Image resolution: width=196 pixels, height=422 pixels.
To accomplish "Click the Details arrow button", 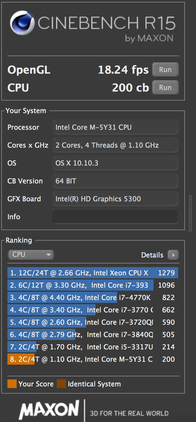I will click(173, 255).
